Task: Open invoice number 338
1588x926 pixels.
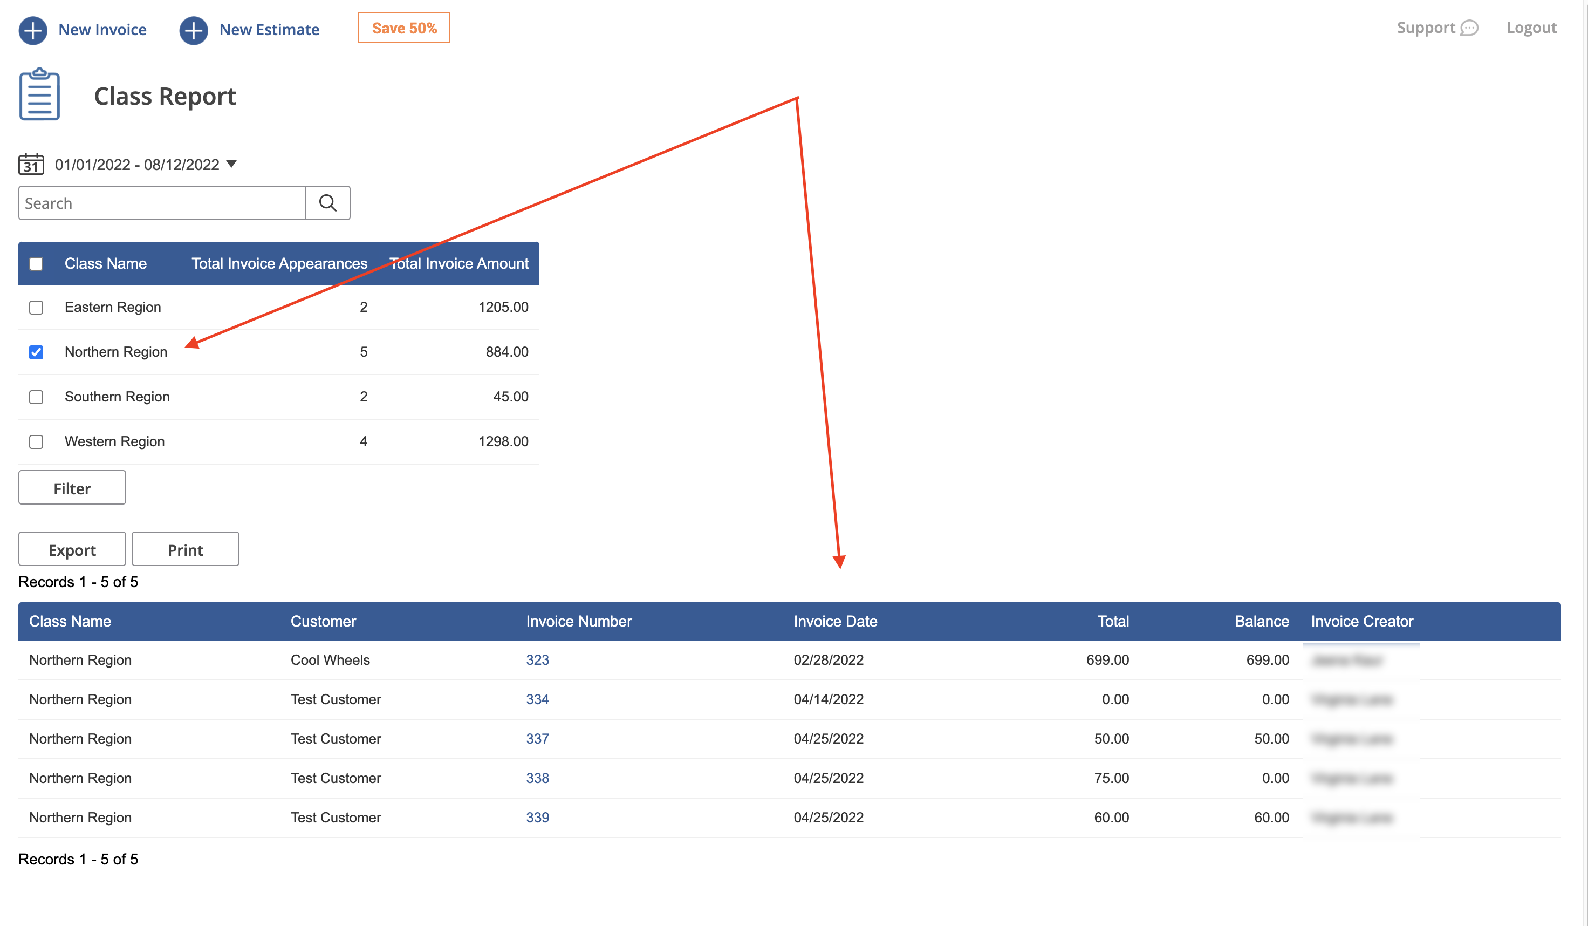Action: click(x=538, y=778)
